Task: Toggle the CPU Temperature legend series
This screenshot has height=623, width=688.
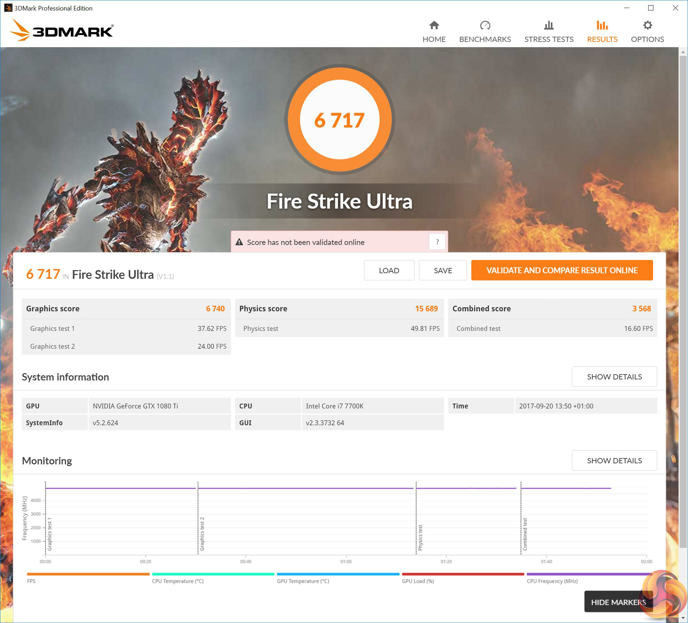Action: pyautogui.click(x=177, y=581)
